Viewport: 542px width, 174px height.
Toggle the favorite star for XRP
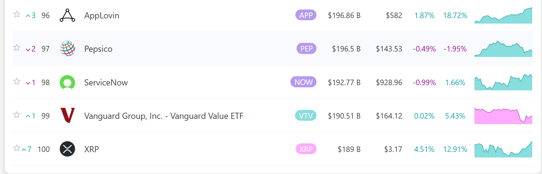coord(17,148)
